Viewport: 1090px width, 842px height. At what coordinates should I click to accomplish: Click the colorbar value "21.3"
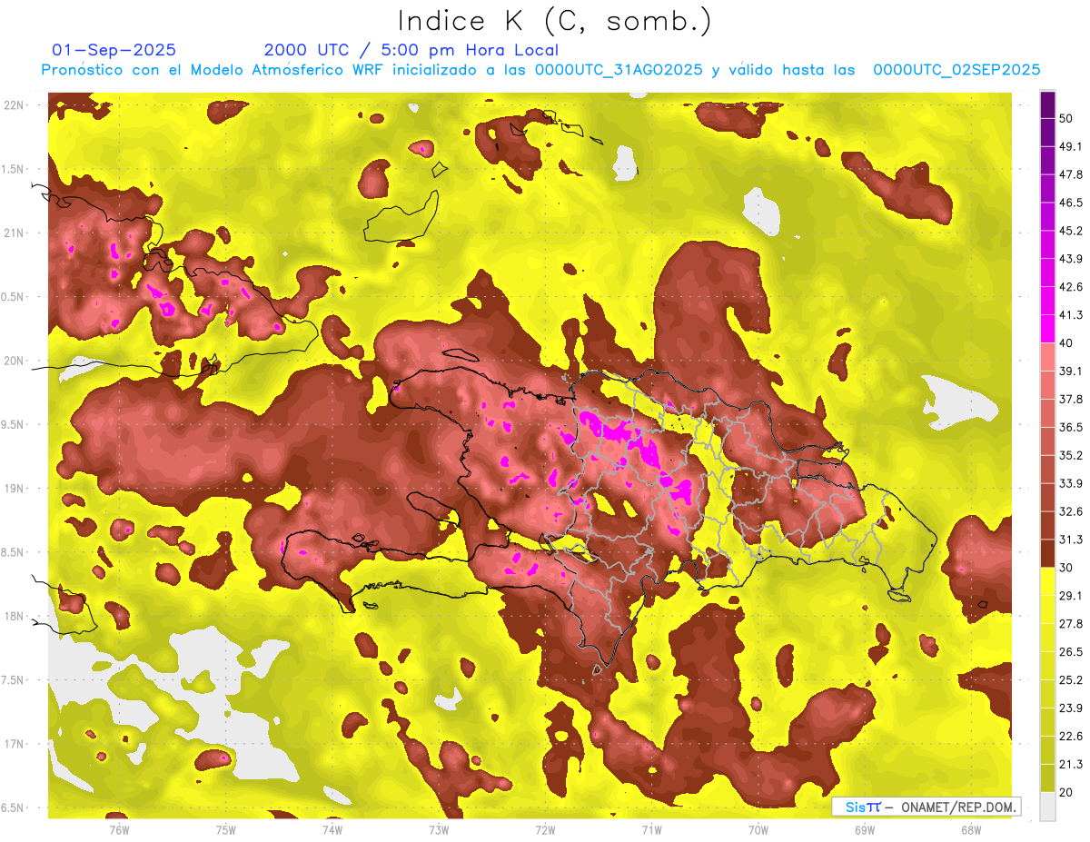click(1070, 764)
